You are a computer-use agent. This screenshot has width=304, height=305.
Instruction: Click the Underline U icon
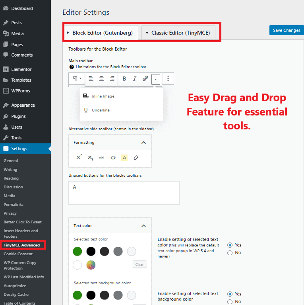(x=86, y=110)
